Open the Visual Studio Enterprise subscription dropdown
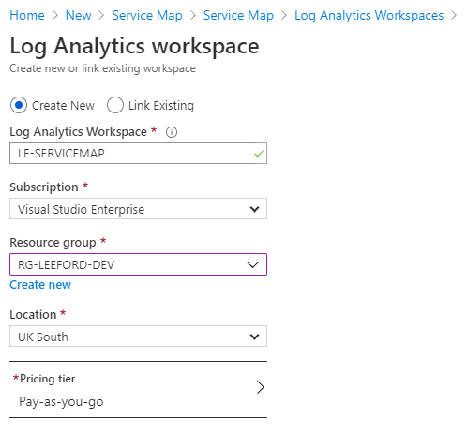This screenshot has width=467, height=434. pyautogui.click(x=138, y=209)
